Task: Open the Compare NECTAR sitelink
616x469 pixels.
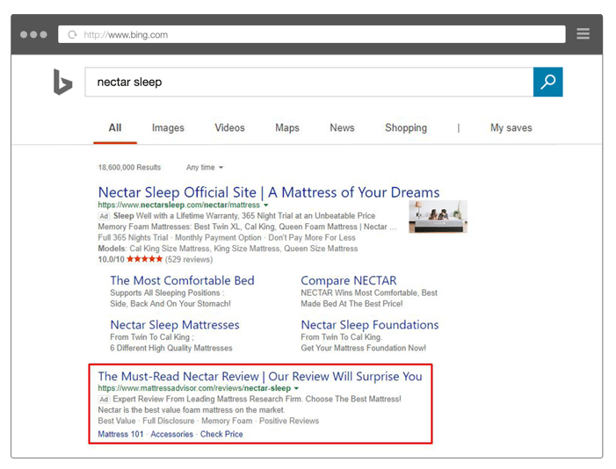Action: tap(349, 280)
